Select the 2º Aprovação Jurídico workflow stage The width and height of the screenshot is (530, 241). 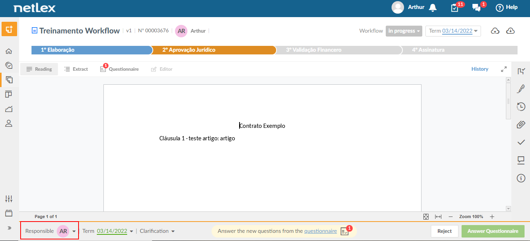pos(213,50)
